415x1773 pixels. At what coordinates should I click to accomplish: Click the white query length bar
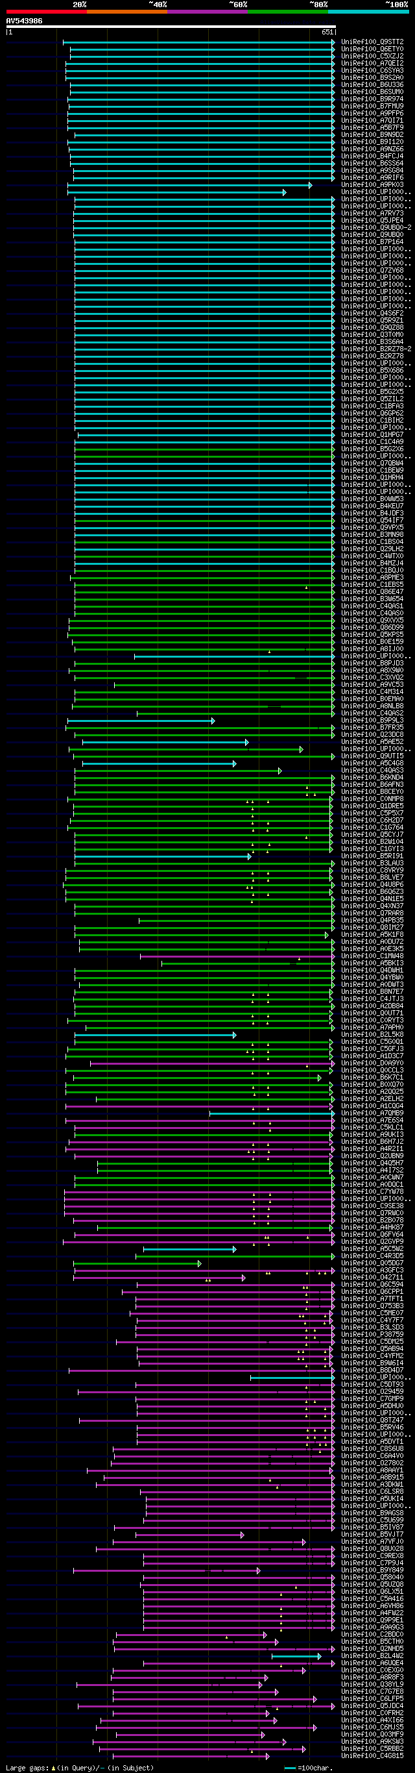[x=171, y=27]
